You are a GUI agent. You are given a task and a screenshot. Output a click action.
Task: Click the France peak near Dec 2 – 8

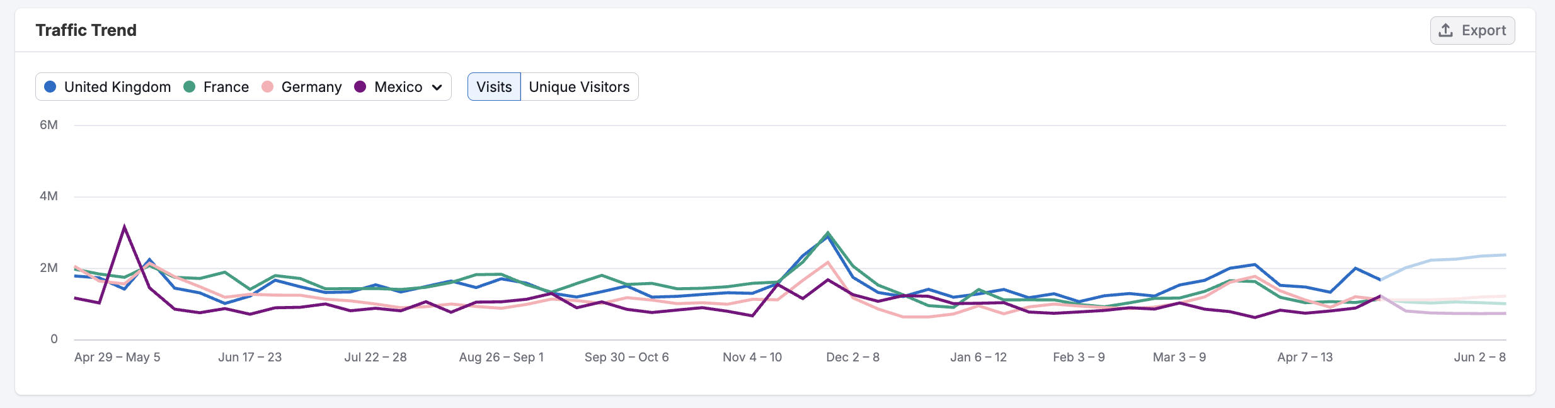point(828,233)
